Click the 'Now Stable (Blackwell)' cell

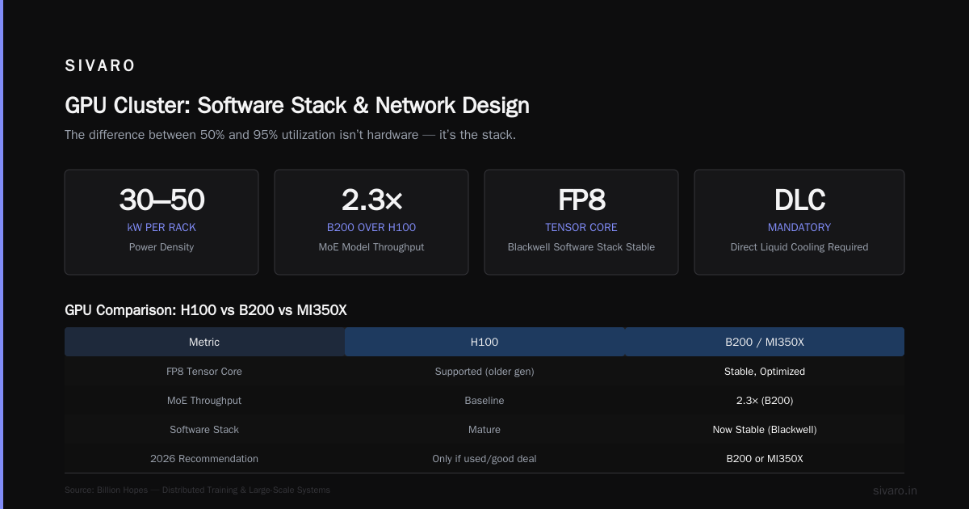pyautogui.click(x=765, y=430)
